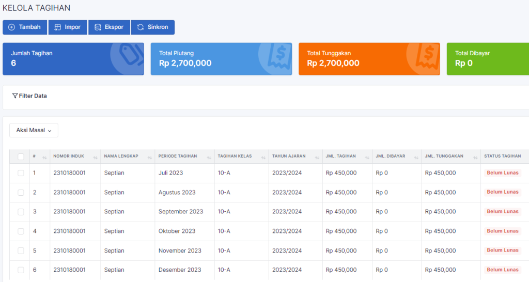Expand the Filter Data panel
529x282 pixels.
tap(33, 96)
